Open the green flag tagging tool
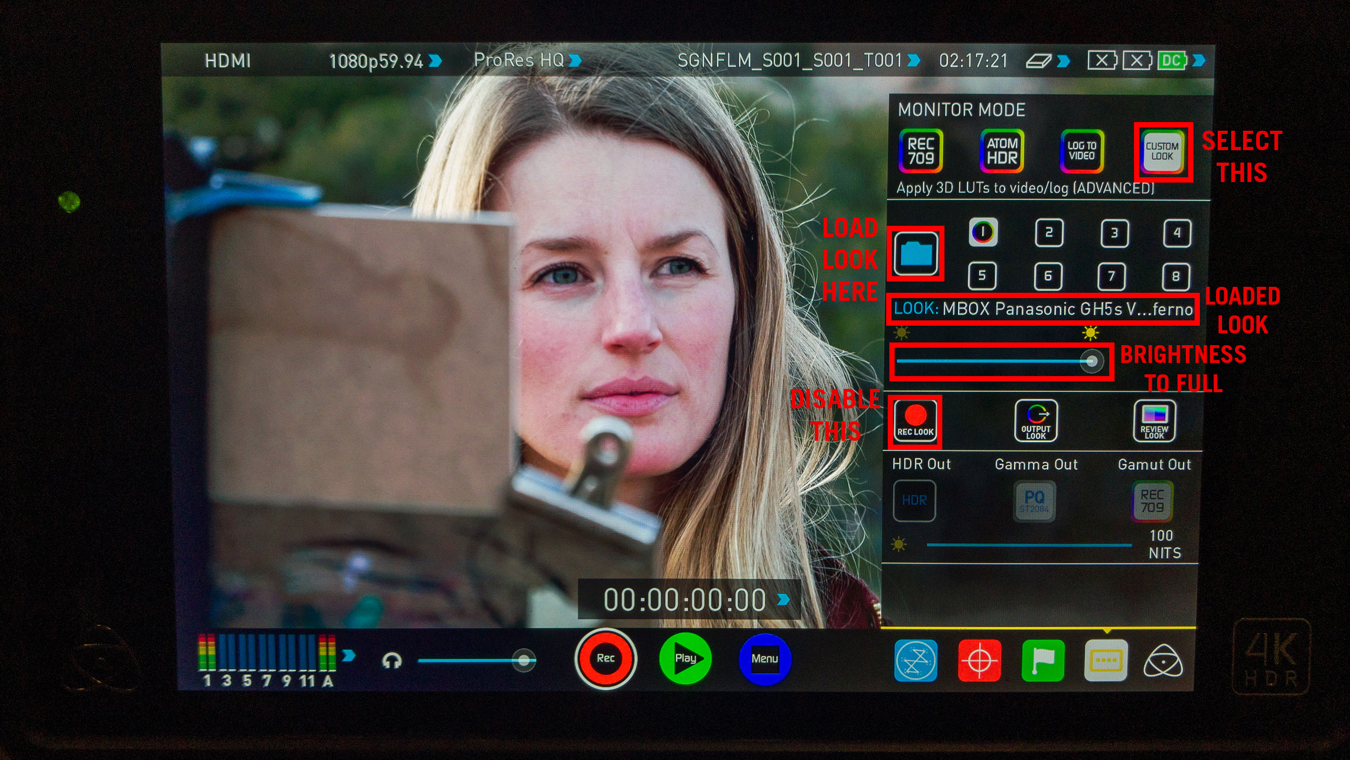This screenshot has height=760, width=1350. point(1043,661)
